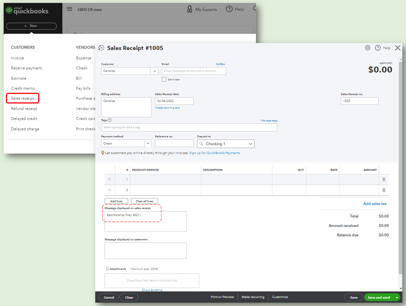Click the drag handle on line 2
The width and height of the screenshot is (406, 306).
click(x=109, y=190)
